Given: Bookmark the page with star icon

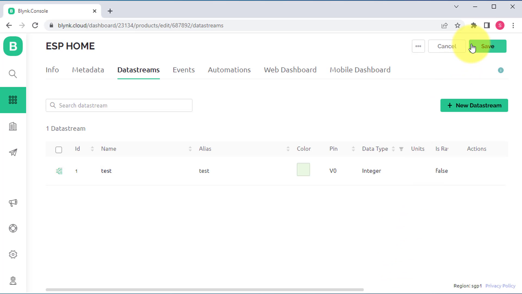Looking at the screenshot, I should (458, 25).
